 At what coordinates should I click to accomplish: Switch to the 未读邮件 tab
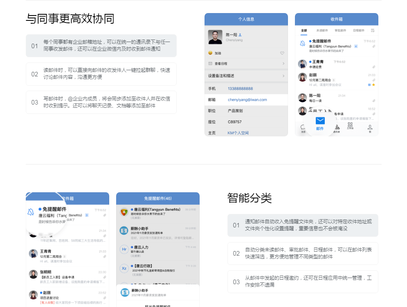point(322,30)
